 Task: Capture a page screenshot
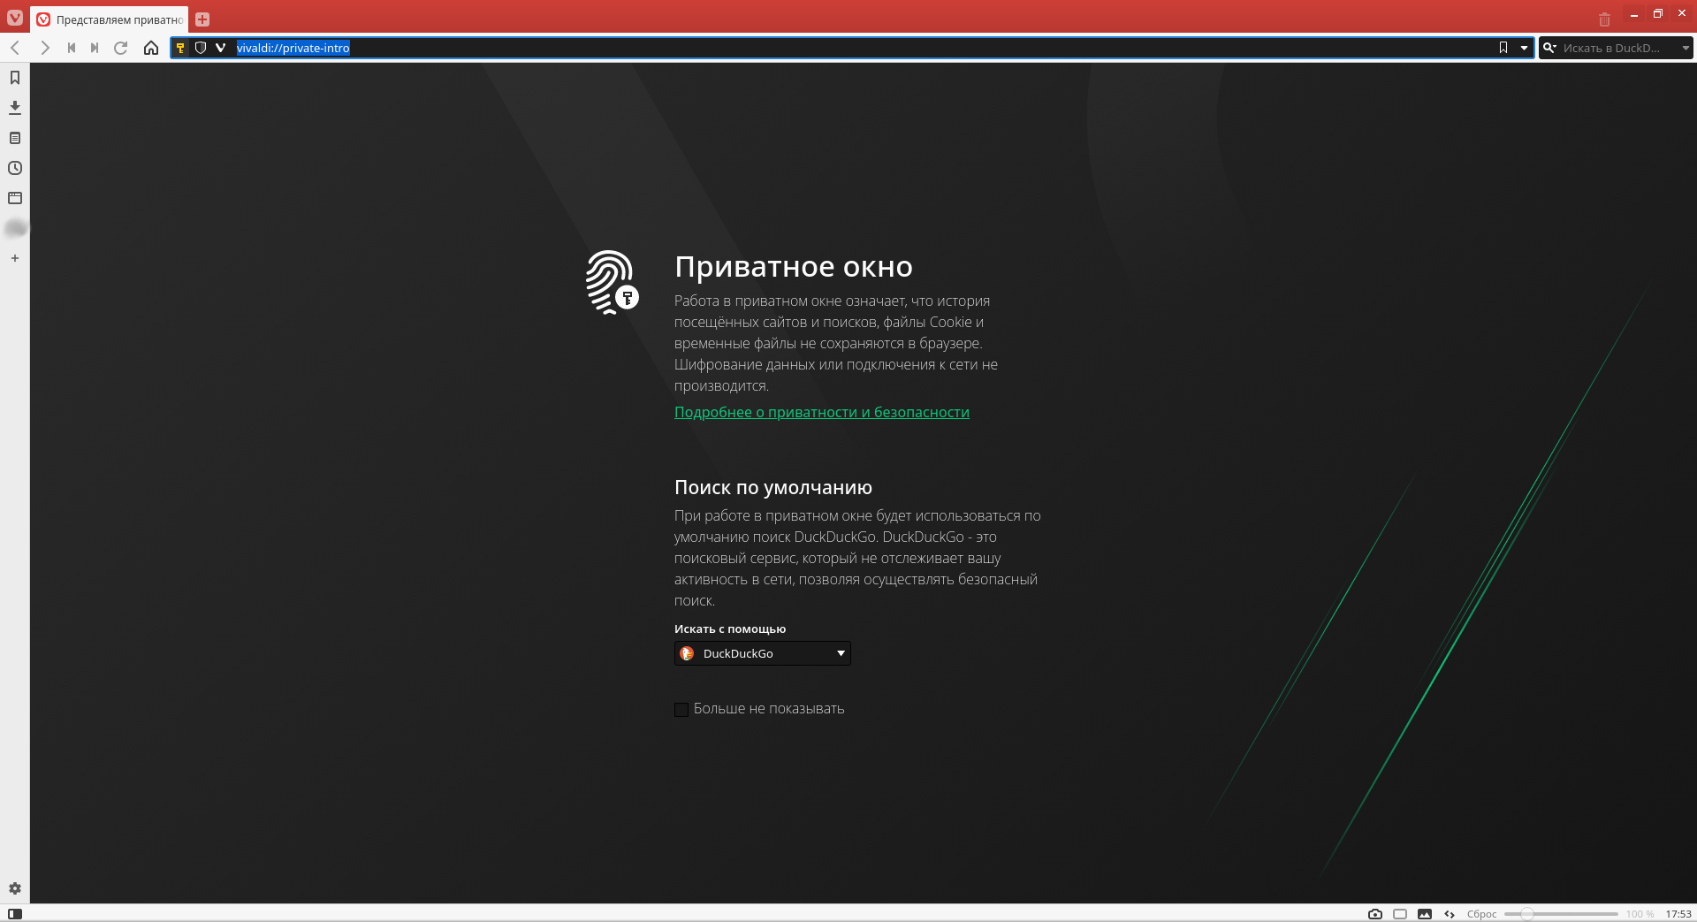[1375, 914]
